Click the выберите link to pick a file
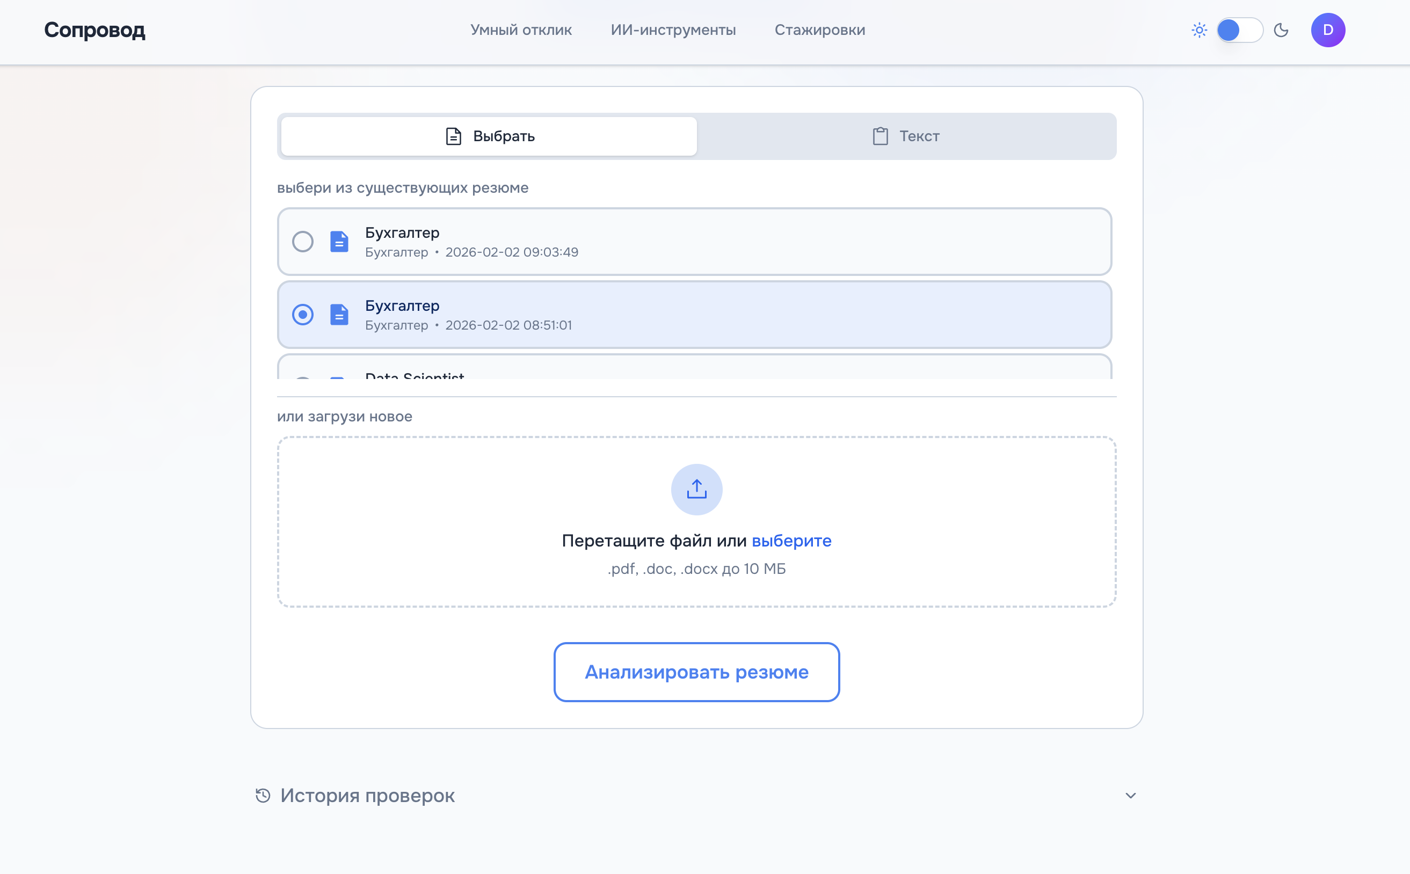Image resolution: width=1410 pixels, height=874 pixels. click(791, 541)
